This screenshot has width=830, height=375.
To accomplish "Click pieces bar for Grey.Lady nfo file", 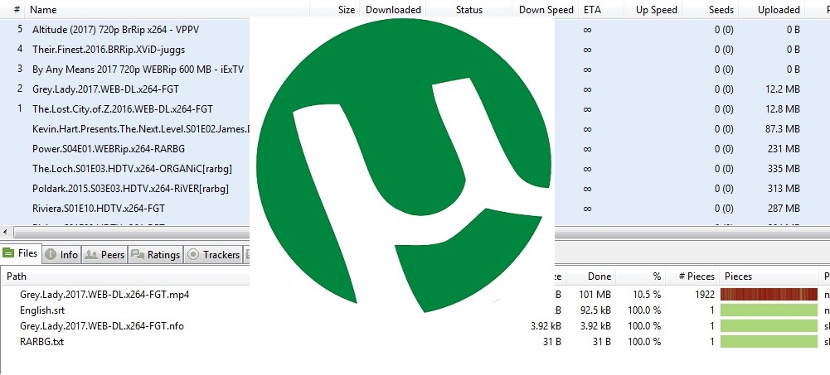I will 769,326.
